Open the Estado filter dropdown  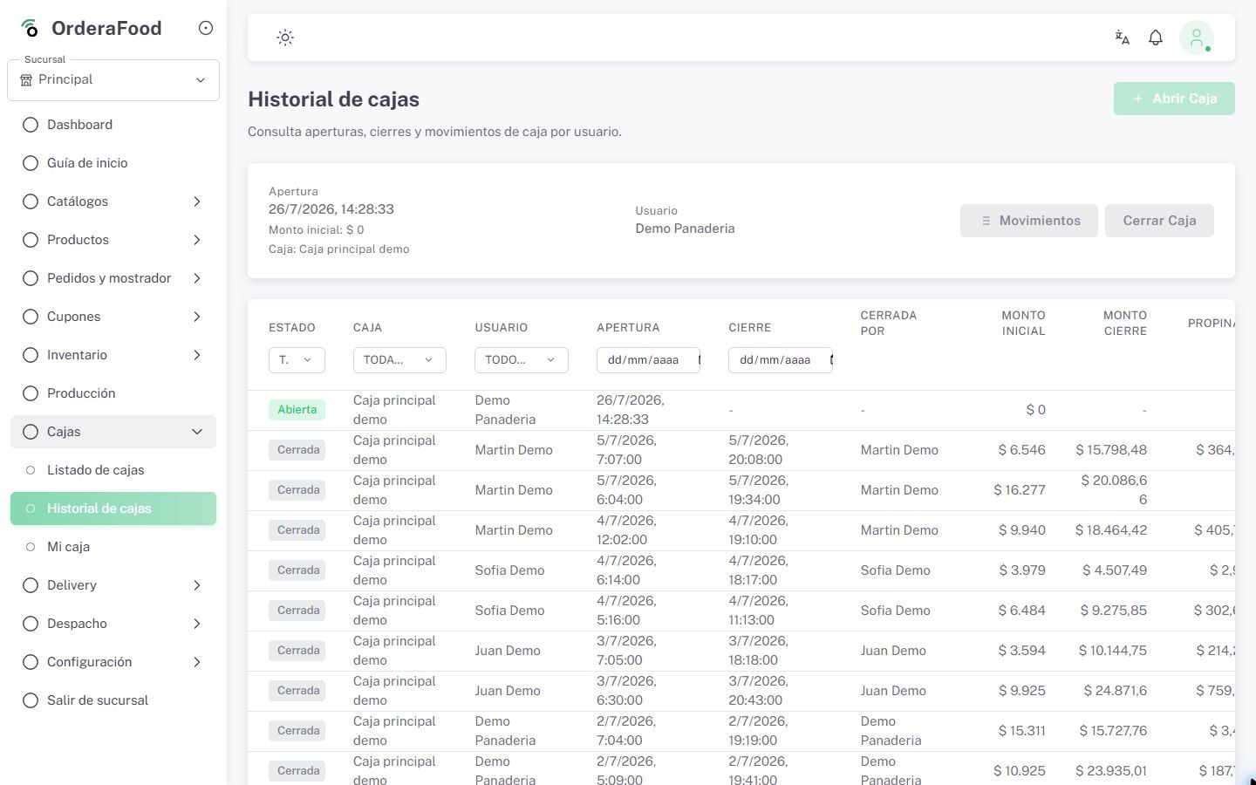(x=297, y=359)
